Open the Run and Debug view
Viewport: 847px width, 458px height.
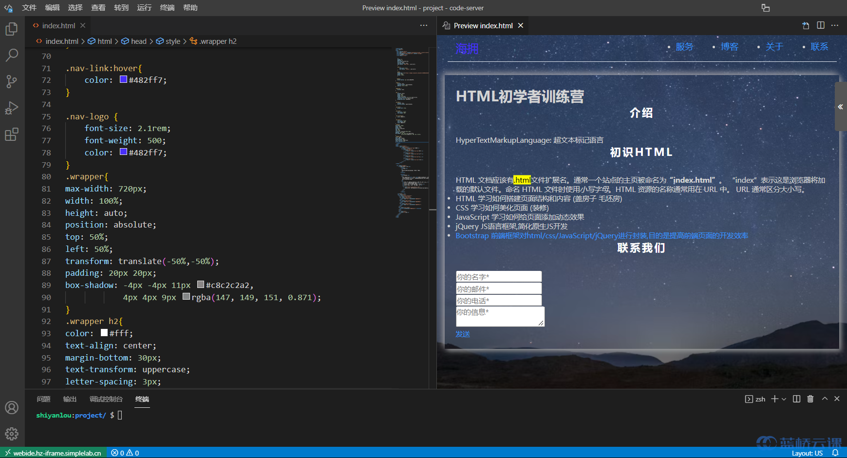(12, 108)
